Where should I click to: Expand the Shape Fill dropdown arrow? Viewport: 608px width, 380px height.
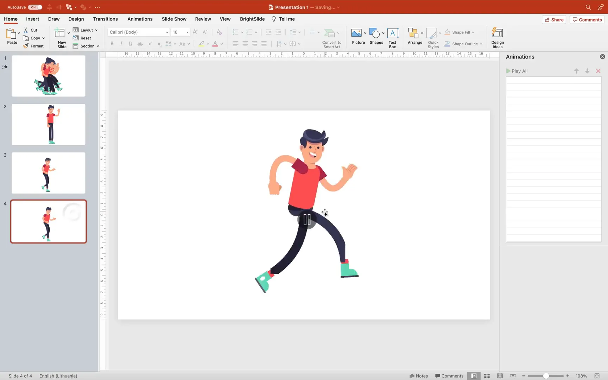[473, 32]
